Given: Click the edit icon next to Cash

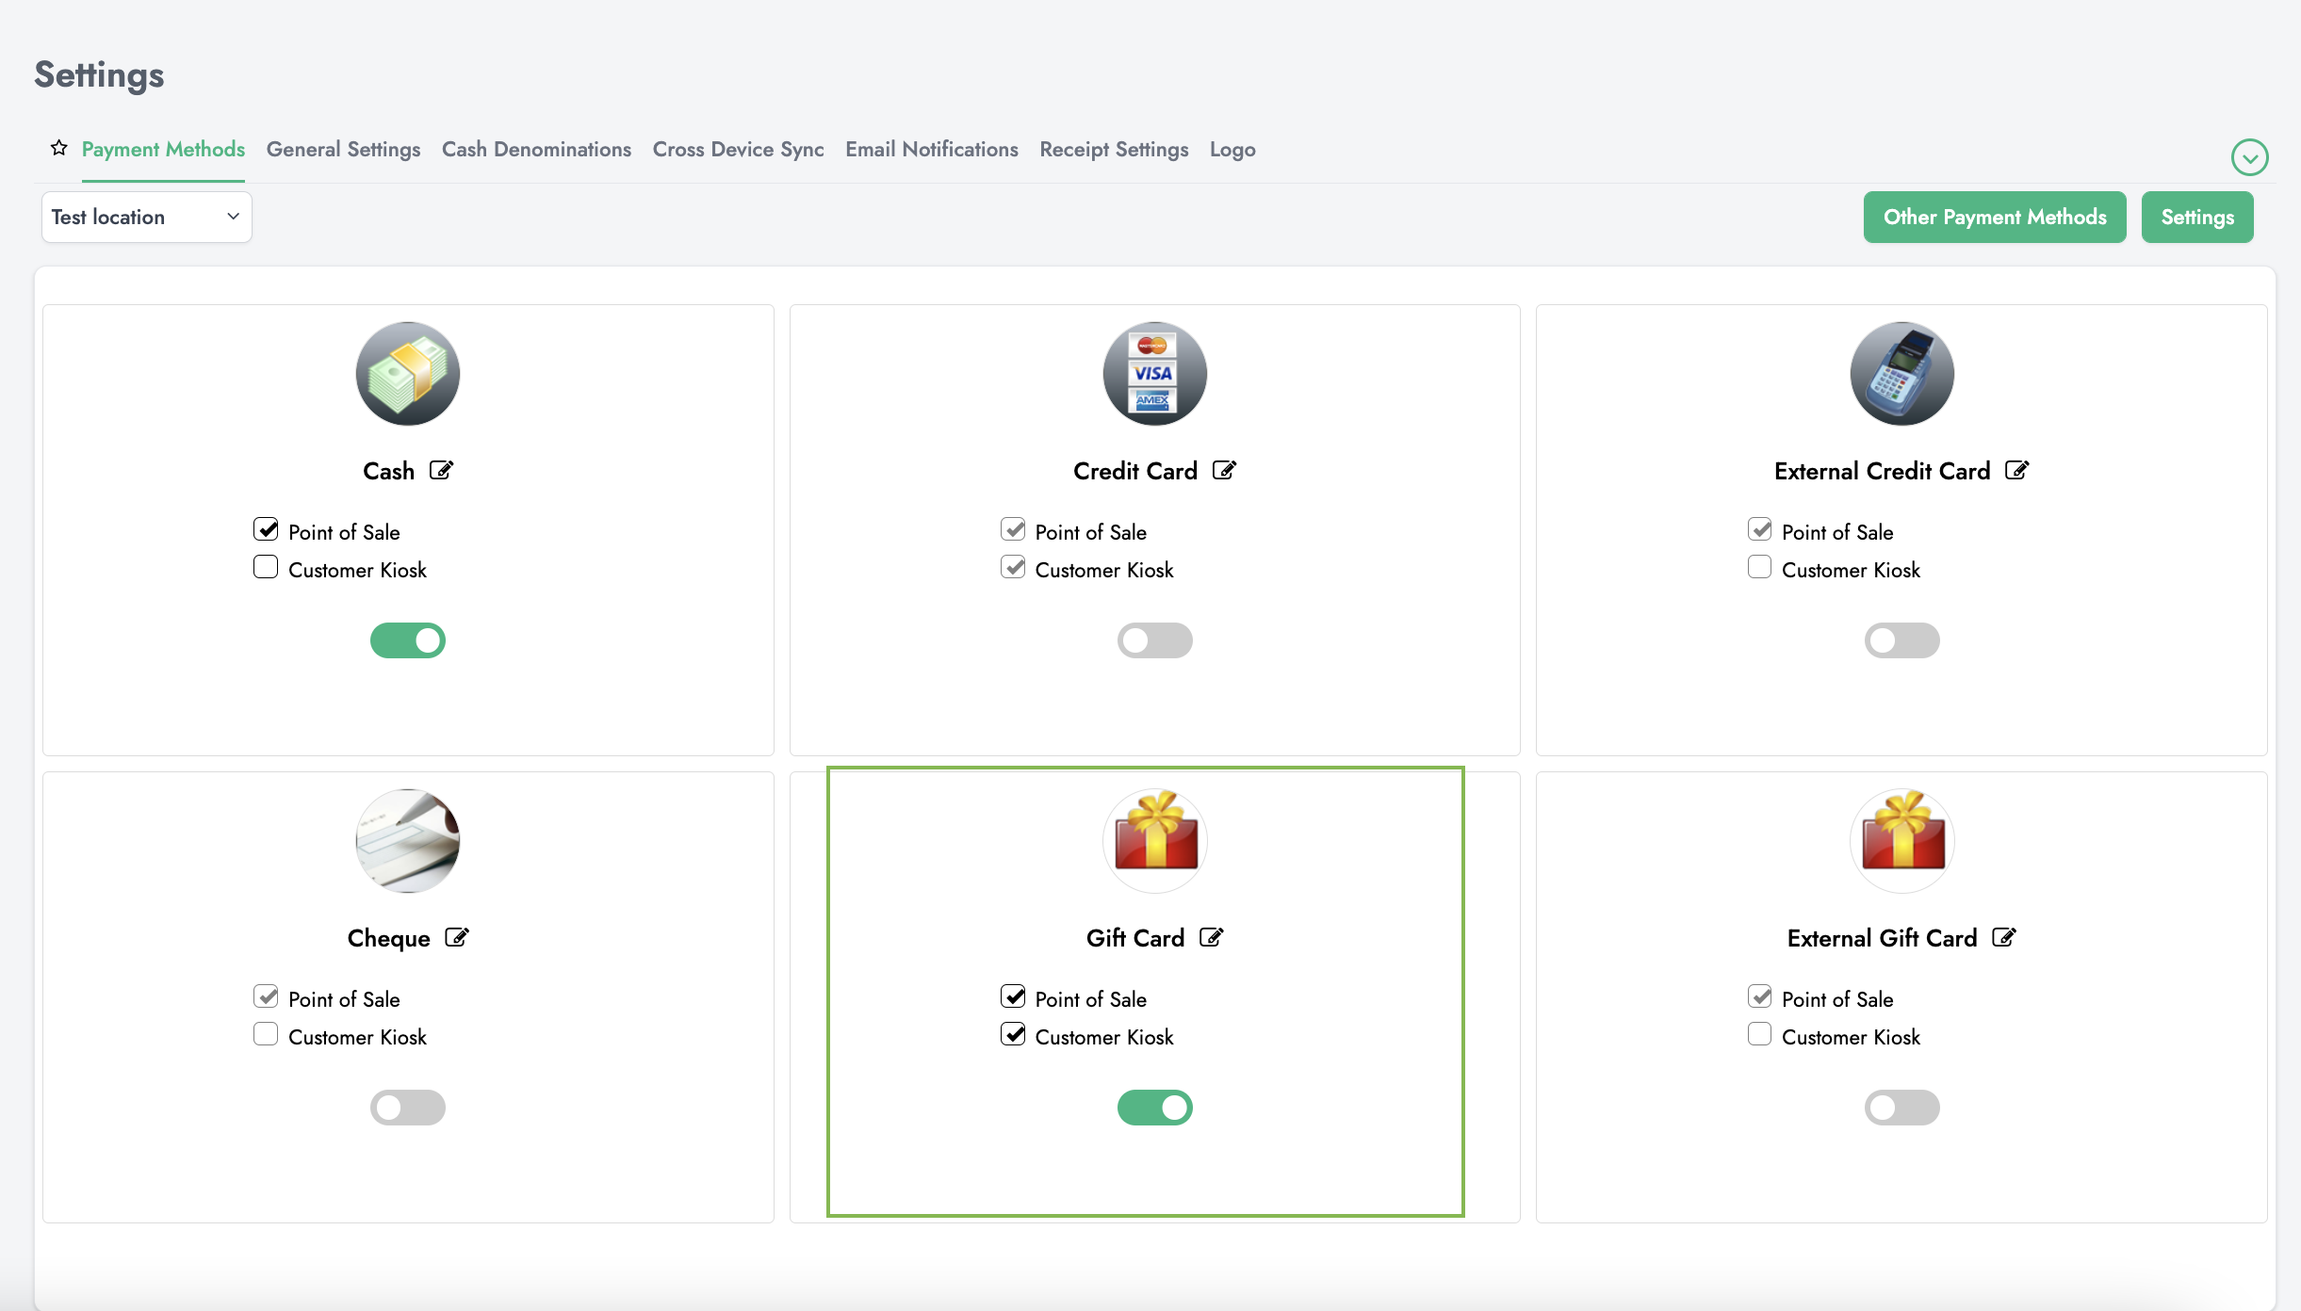Looking at the screenshot, I should (x=441, y=470).
